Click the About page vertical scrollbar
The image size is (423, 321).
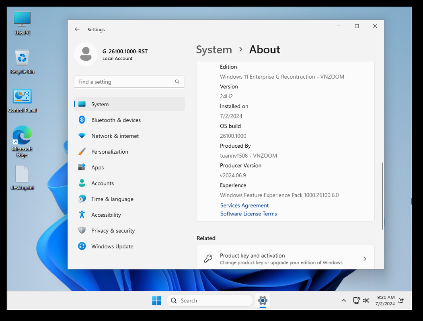click(x=382, y=196)
